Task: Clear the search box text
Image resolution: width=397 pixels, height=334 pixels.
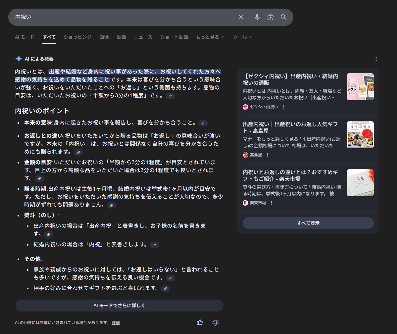Action: click(x=241, y=17)
